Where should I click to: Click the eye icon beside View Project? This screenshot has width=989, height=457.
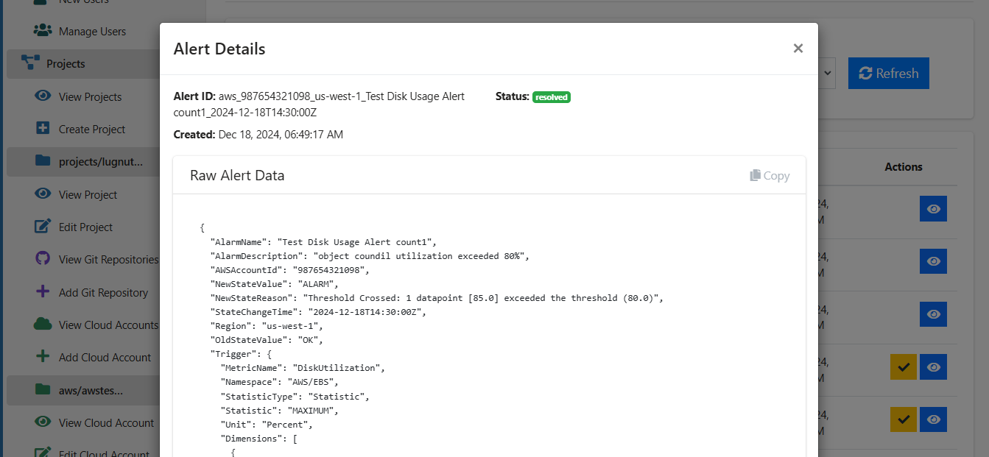43,194
